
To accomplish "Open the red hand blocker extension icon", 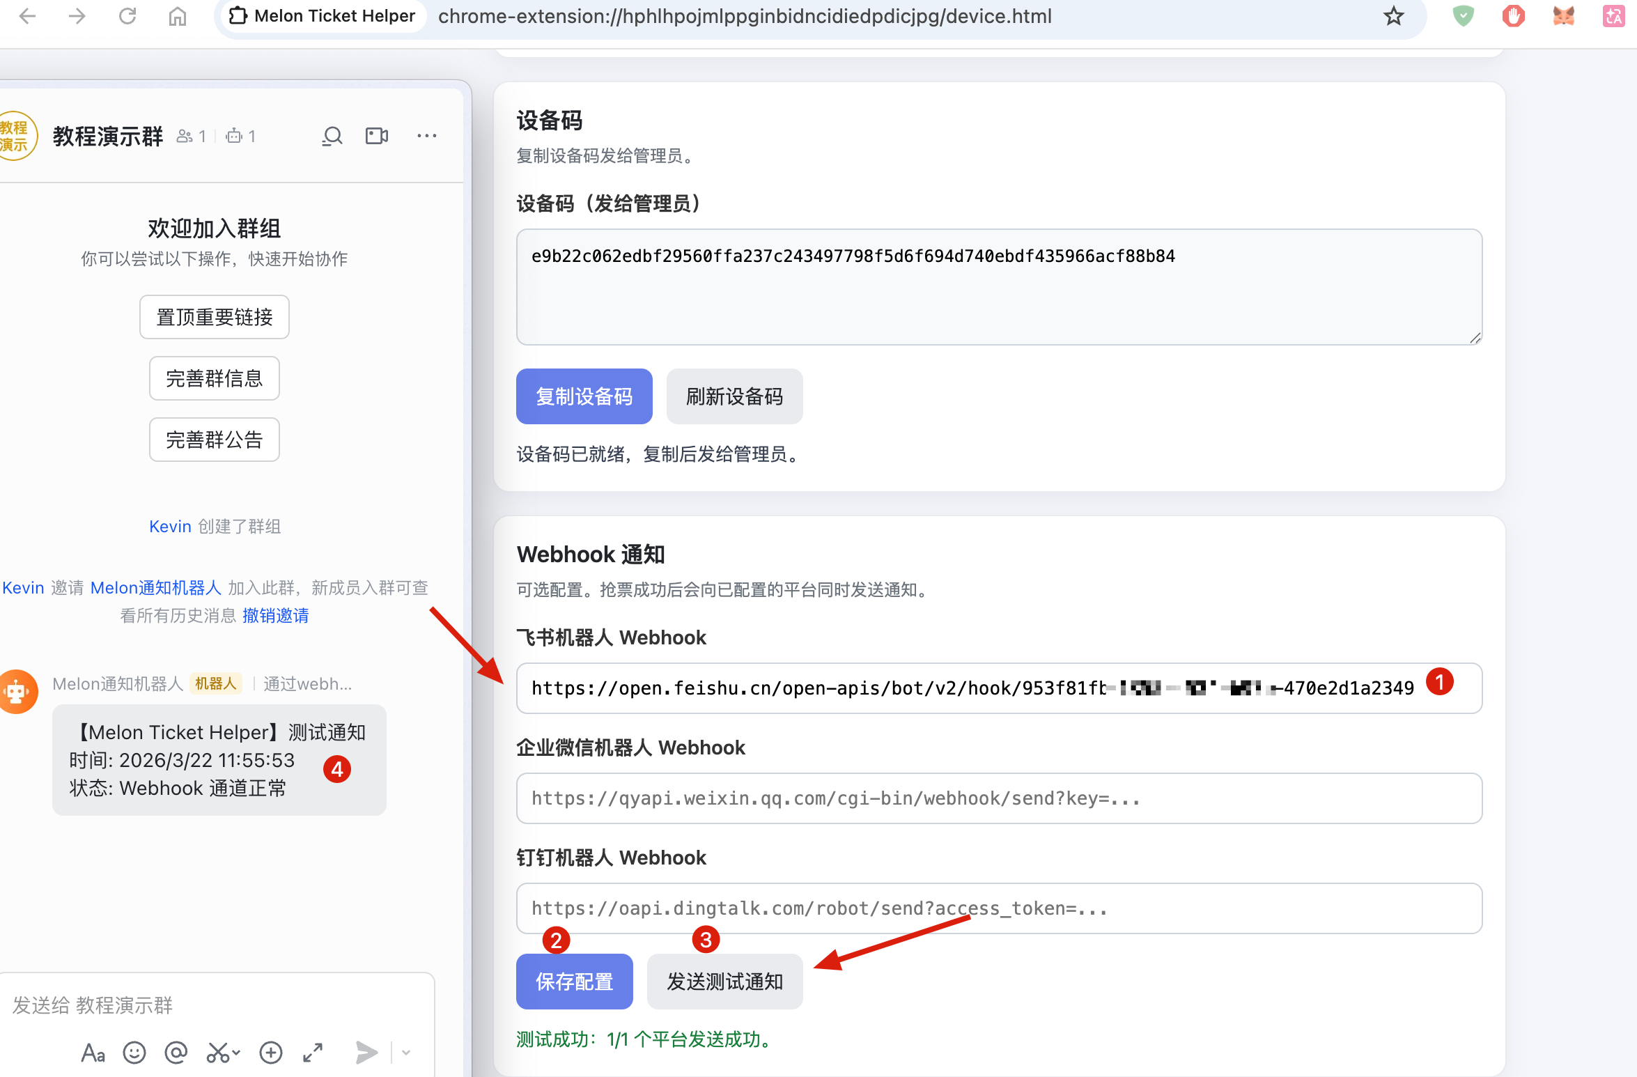I will [1513, 15].
